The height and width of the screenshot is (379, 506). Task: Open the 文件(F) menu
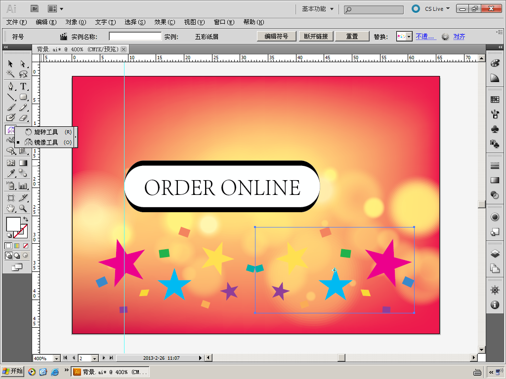pyautogui.click(x=16, y=22)
